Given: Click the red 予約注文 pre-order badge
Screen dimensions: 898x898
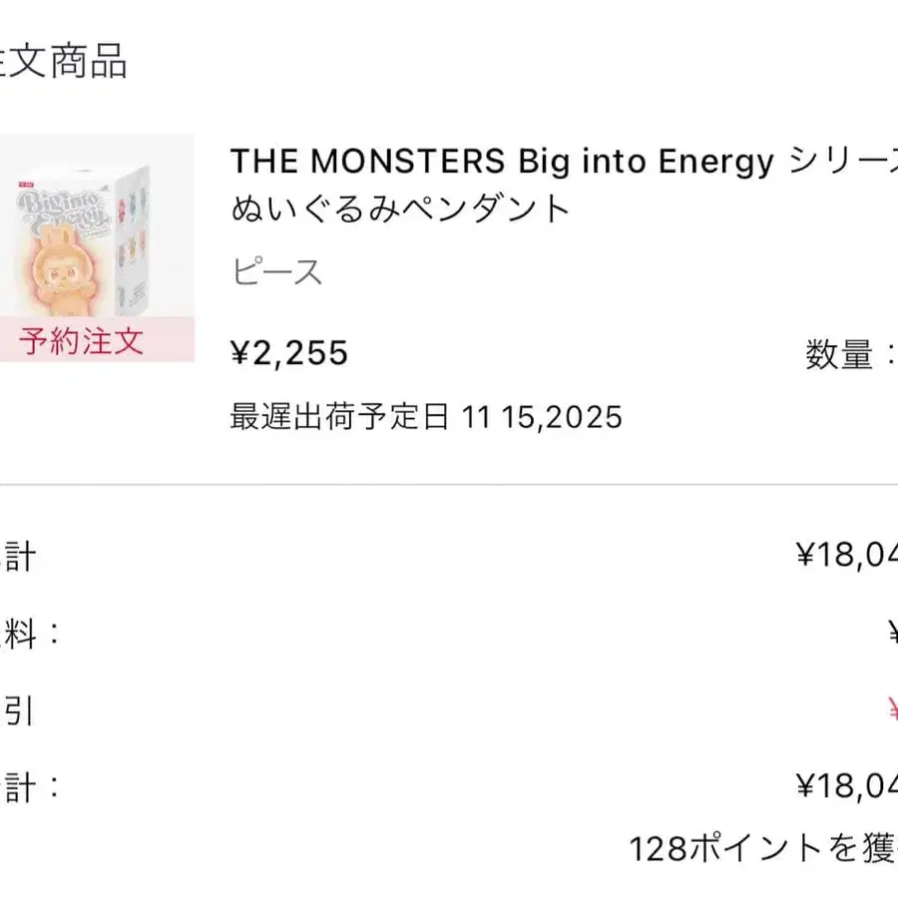Looking at the screenshot, I should [x=83, y=341].
